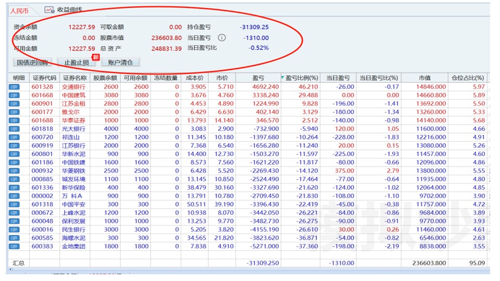Open detail icon for 华新水泥 row
This screenshot has height=281, width=500.
tap(14, 154)
